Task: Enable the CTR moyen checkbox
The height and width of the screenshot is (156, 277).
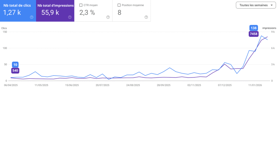Action: click(x=81, y=5)
